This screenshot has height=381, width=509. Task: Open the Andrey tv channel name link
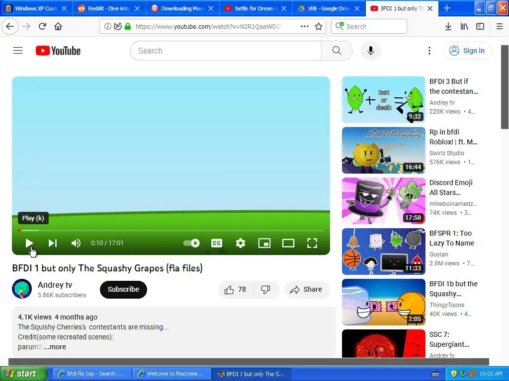tap(55, 285)
